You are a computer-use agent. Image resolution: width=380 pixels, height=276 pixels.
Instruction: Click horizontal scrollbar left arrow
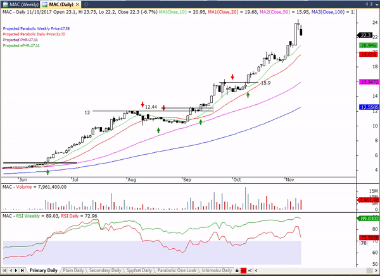(x=256, y=270)
